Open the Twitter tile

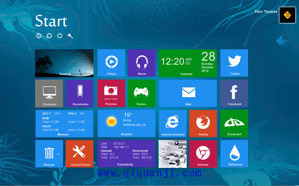pyautogui.click(x=234, y=63)
